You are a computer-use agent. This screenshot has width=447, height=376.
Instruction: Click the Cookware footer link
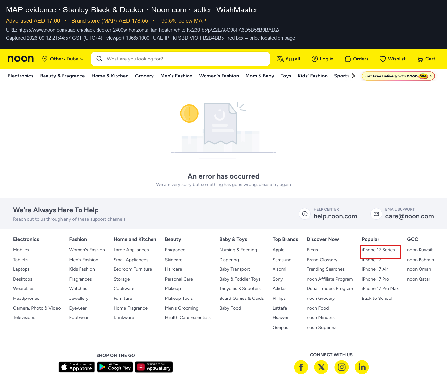coord(124,289)
